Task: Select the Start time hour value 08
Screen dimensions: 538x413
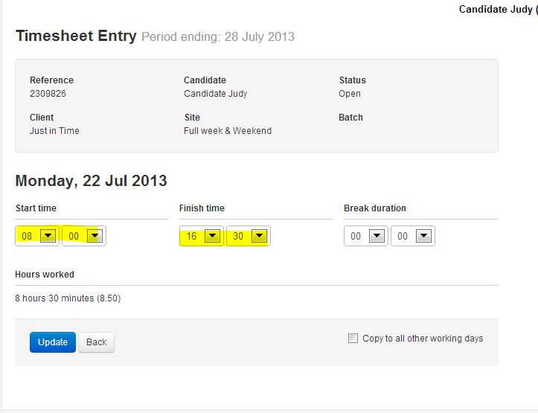Action: pyautogui.click(x=27, y=236)
